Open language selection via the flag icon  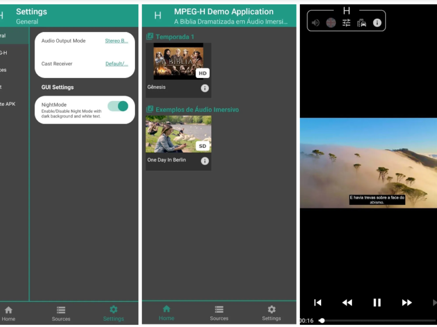(331, 23)
